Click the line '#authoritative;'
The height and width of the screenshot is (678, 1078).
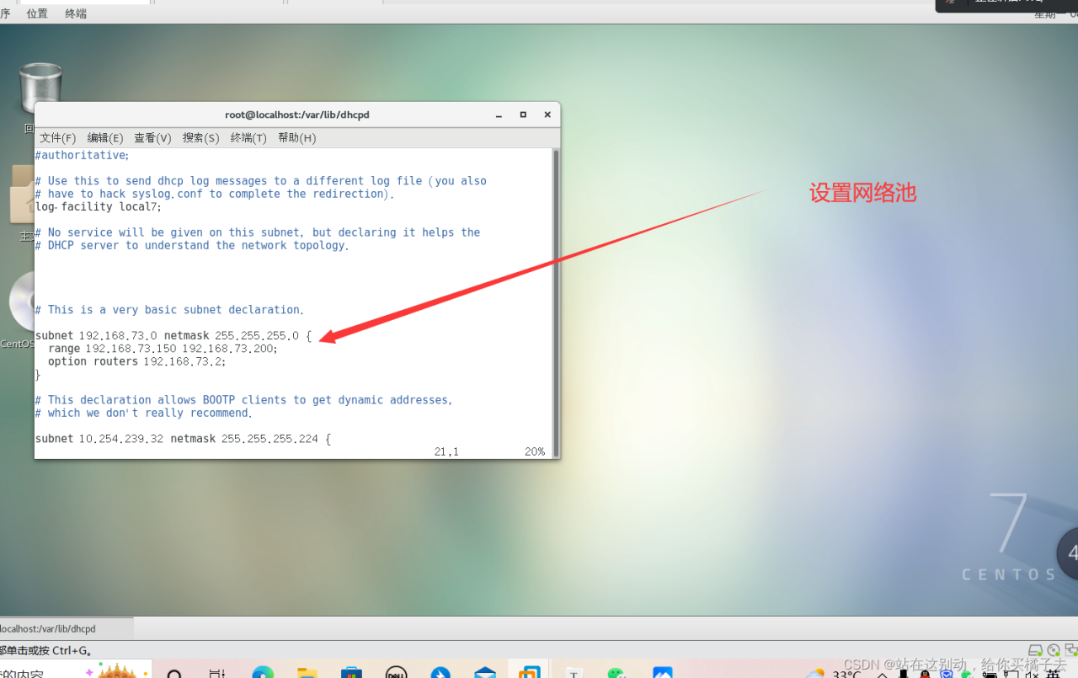point(82,155)
